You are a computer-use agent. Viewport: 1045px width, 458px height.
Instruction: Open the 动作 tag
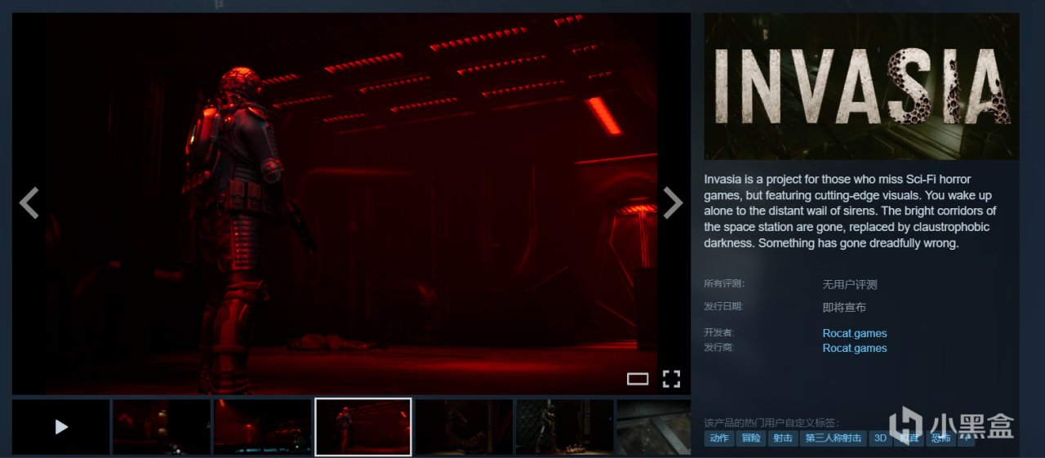[719, 438]
